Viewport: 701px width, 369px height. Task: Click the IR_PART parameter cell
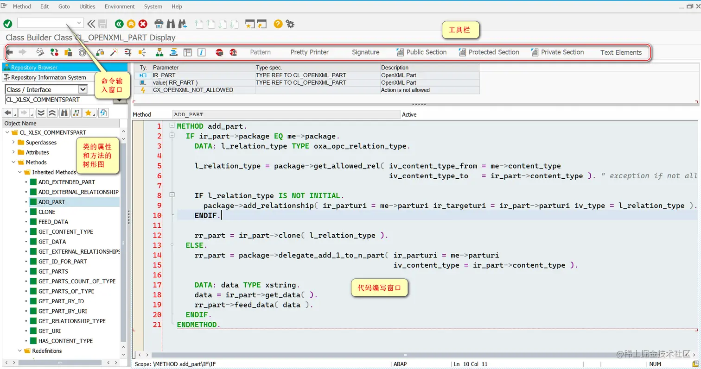pos(203,75)
